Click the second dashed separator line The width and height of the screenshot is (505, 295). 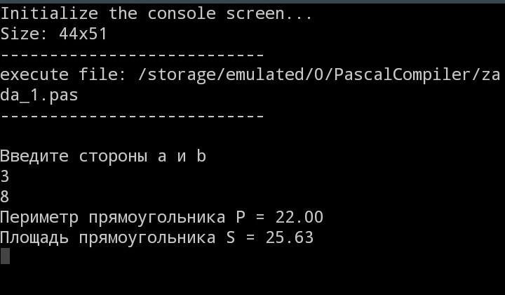click(132, 116)
